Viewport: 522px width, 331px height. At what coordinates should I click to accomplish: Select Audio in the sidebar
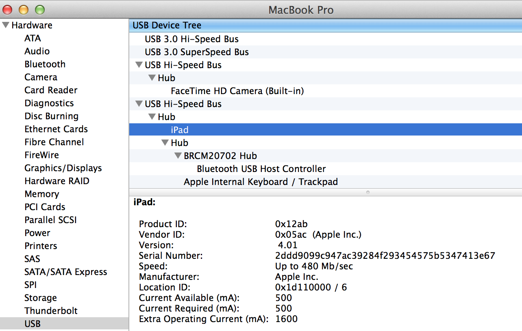tap(37, 51)
